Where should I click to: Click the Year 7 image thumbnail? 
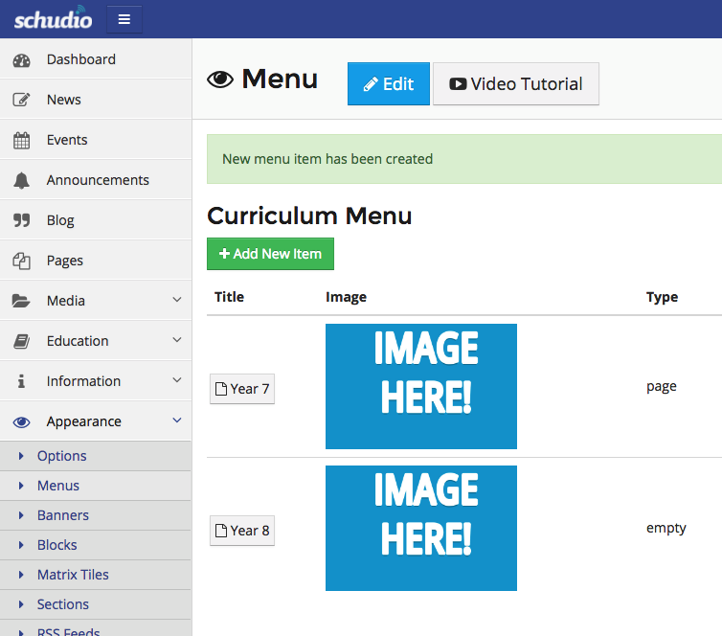click(421, 386)
